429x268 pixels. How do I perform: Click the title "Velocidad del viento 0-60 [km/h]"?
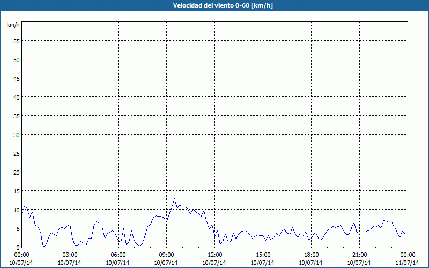(223, 5)
